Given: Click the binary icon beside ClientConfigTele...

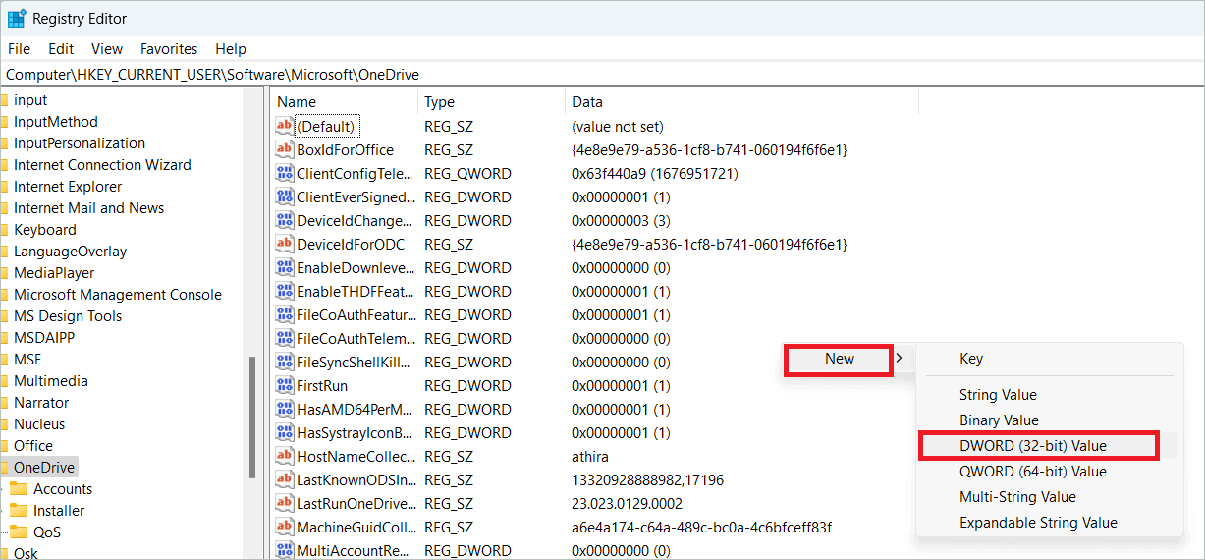Looking at the screenshot, I should (x=285, y=173).
